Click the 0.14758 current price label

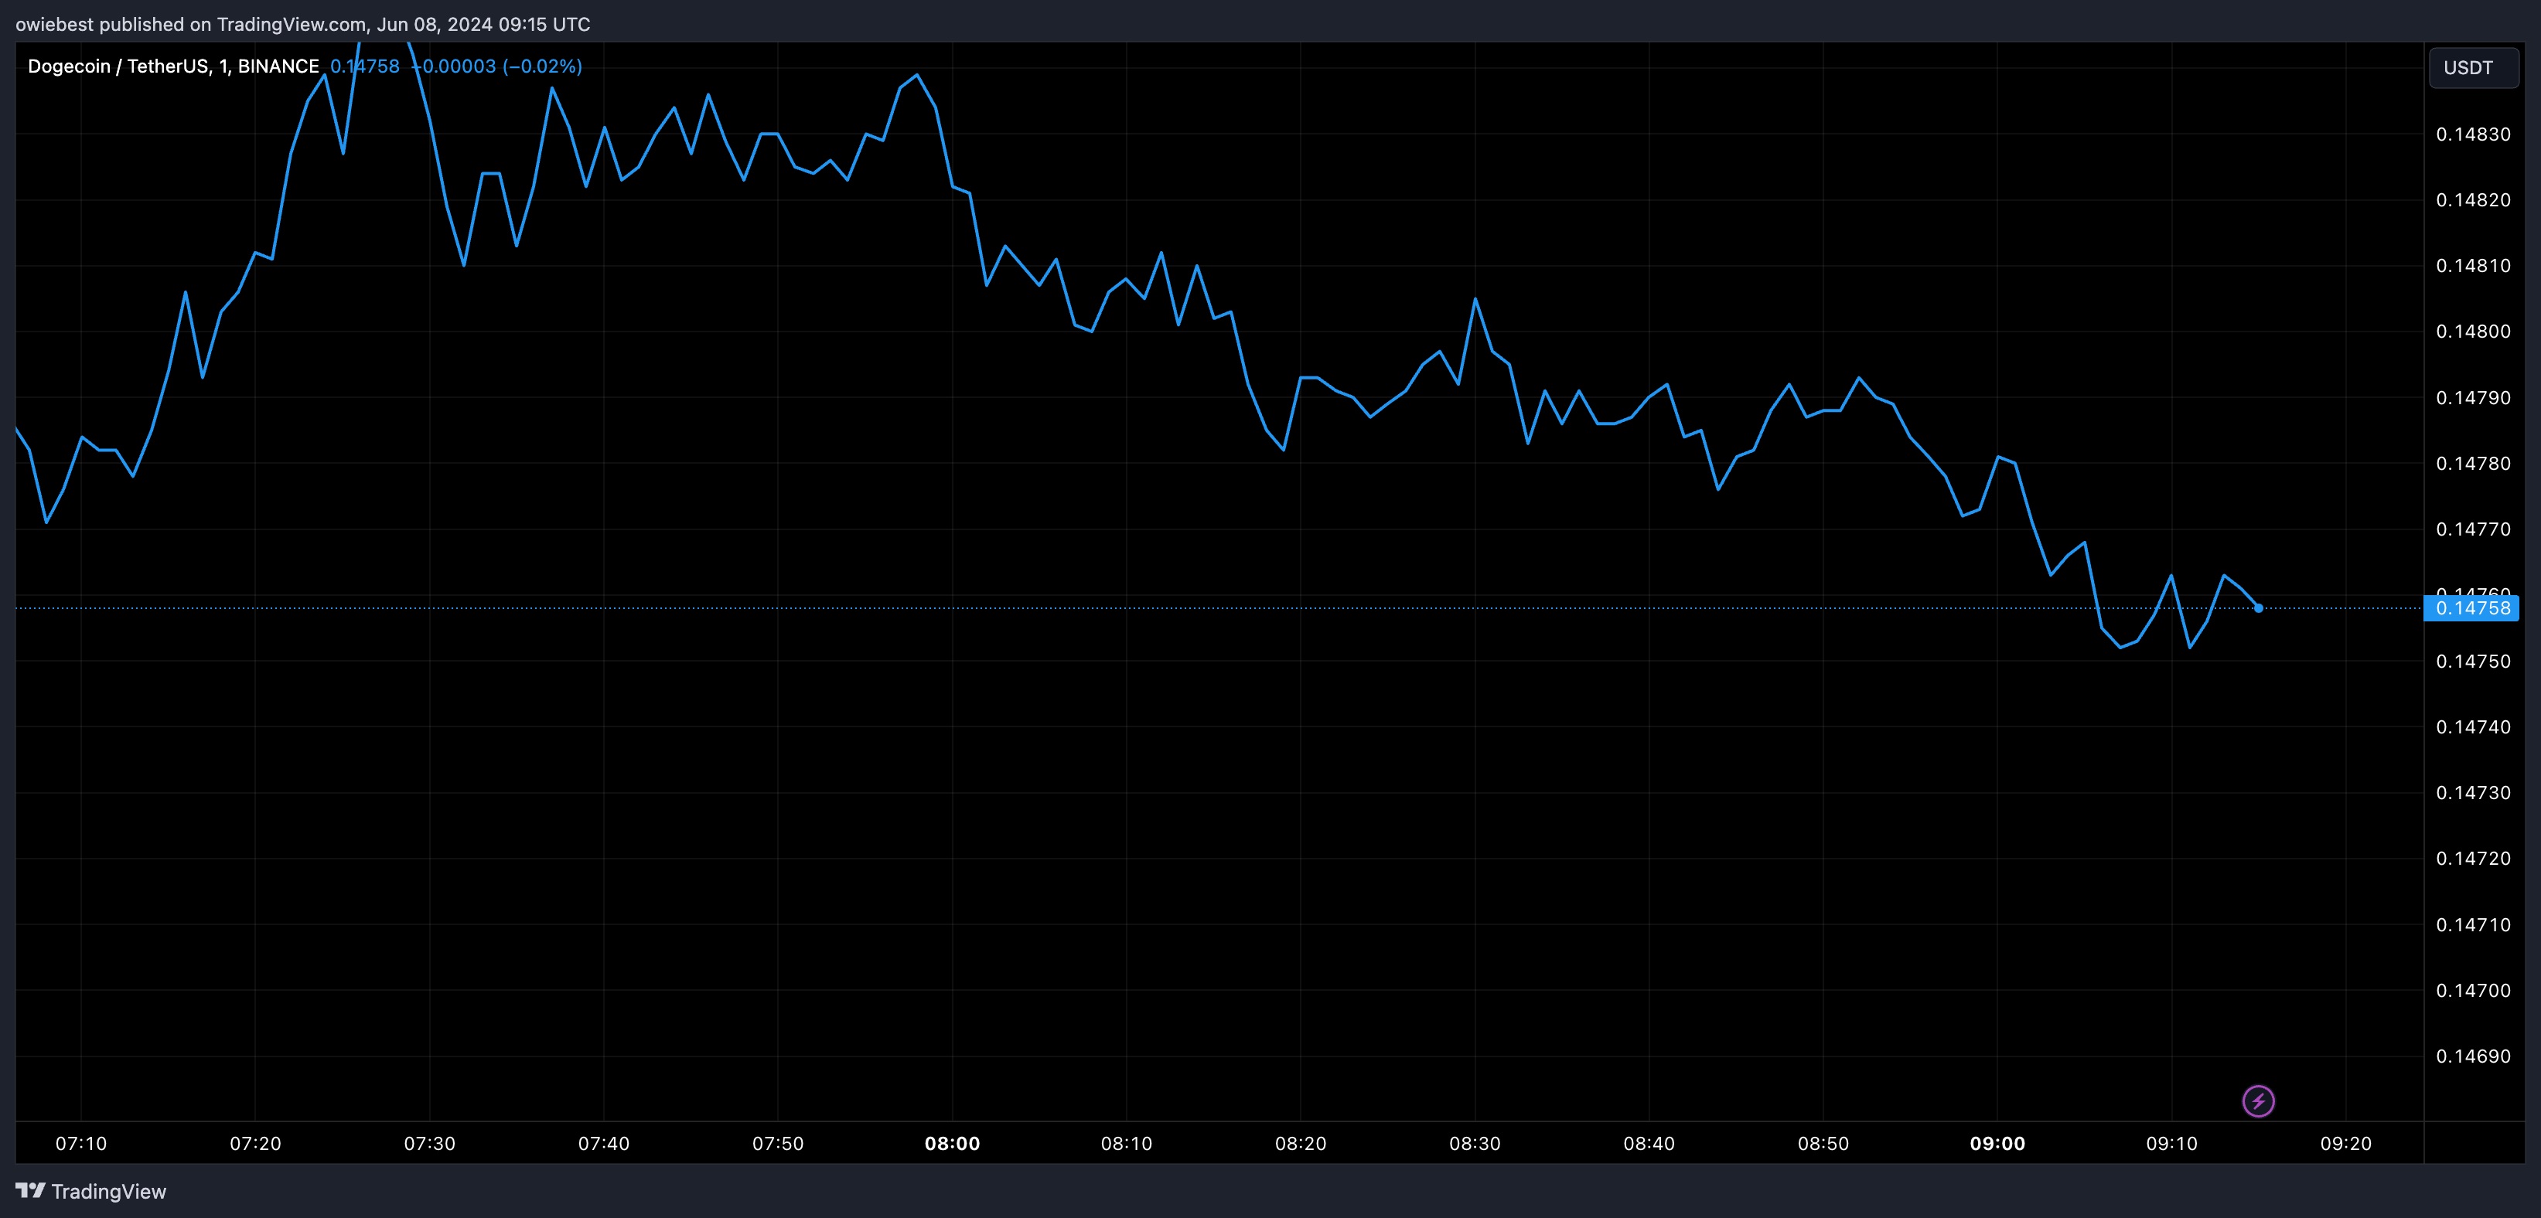[2472, 607]
